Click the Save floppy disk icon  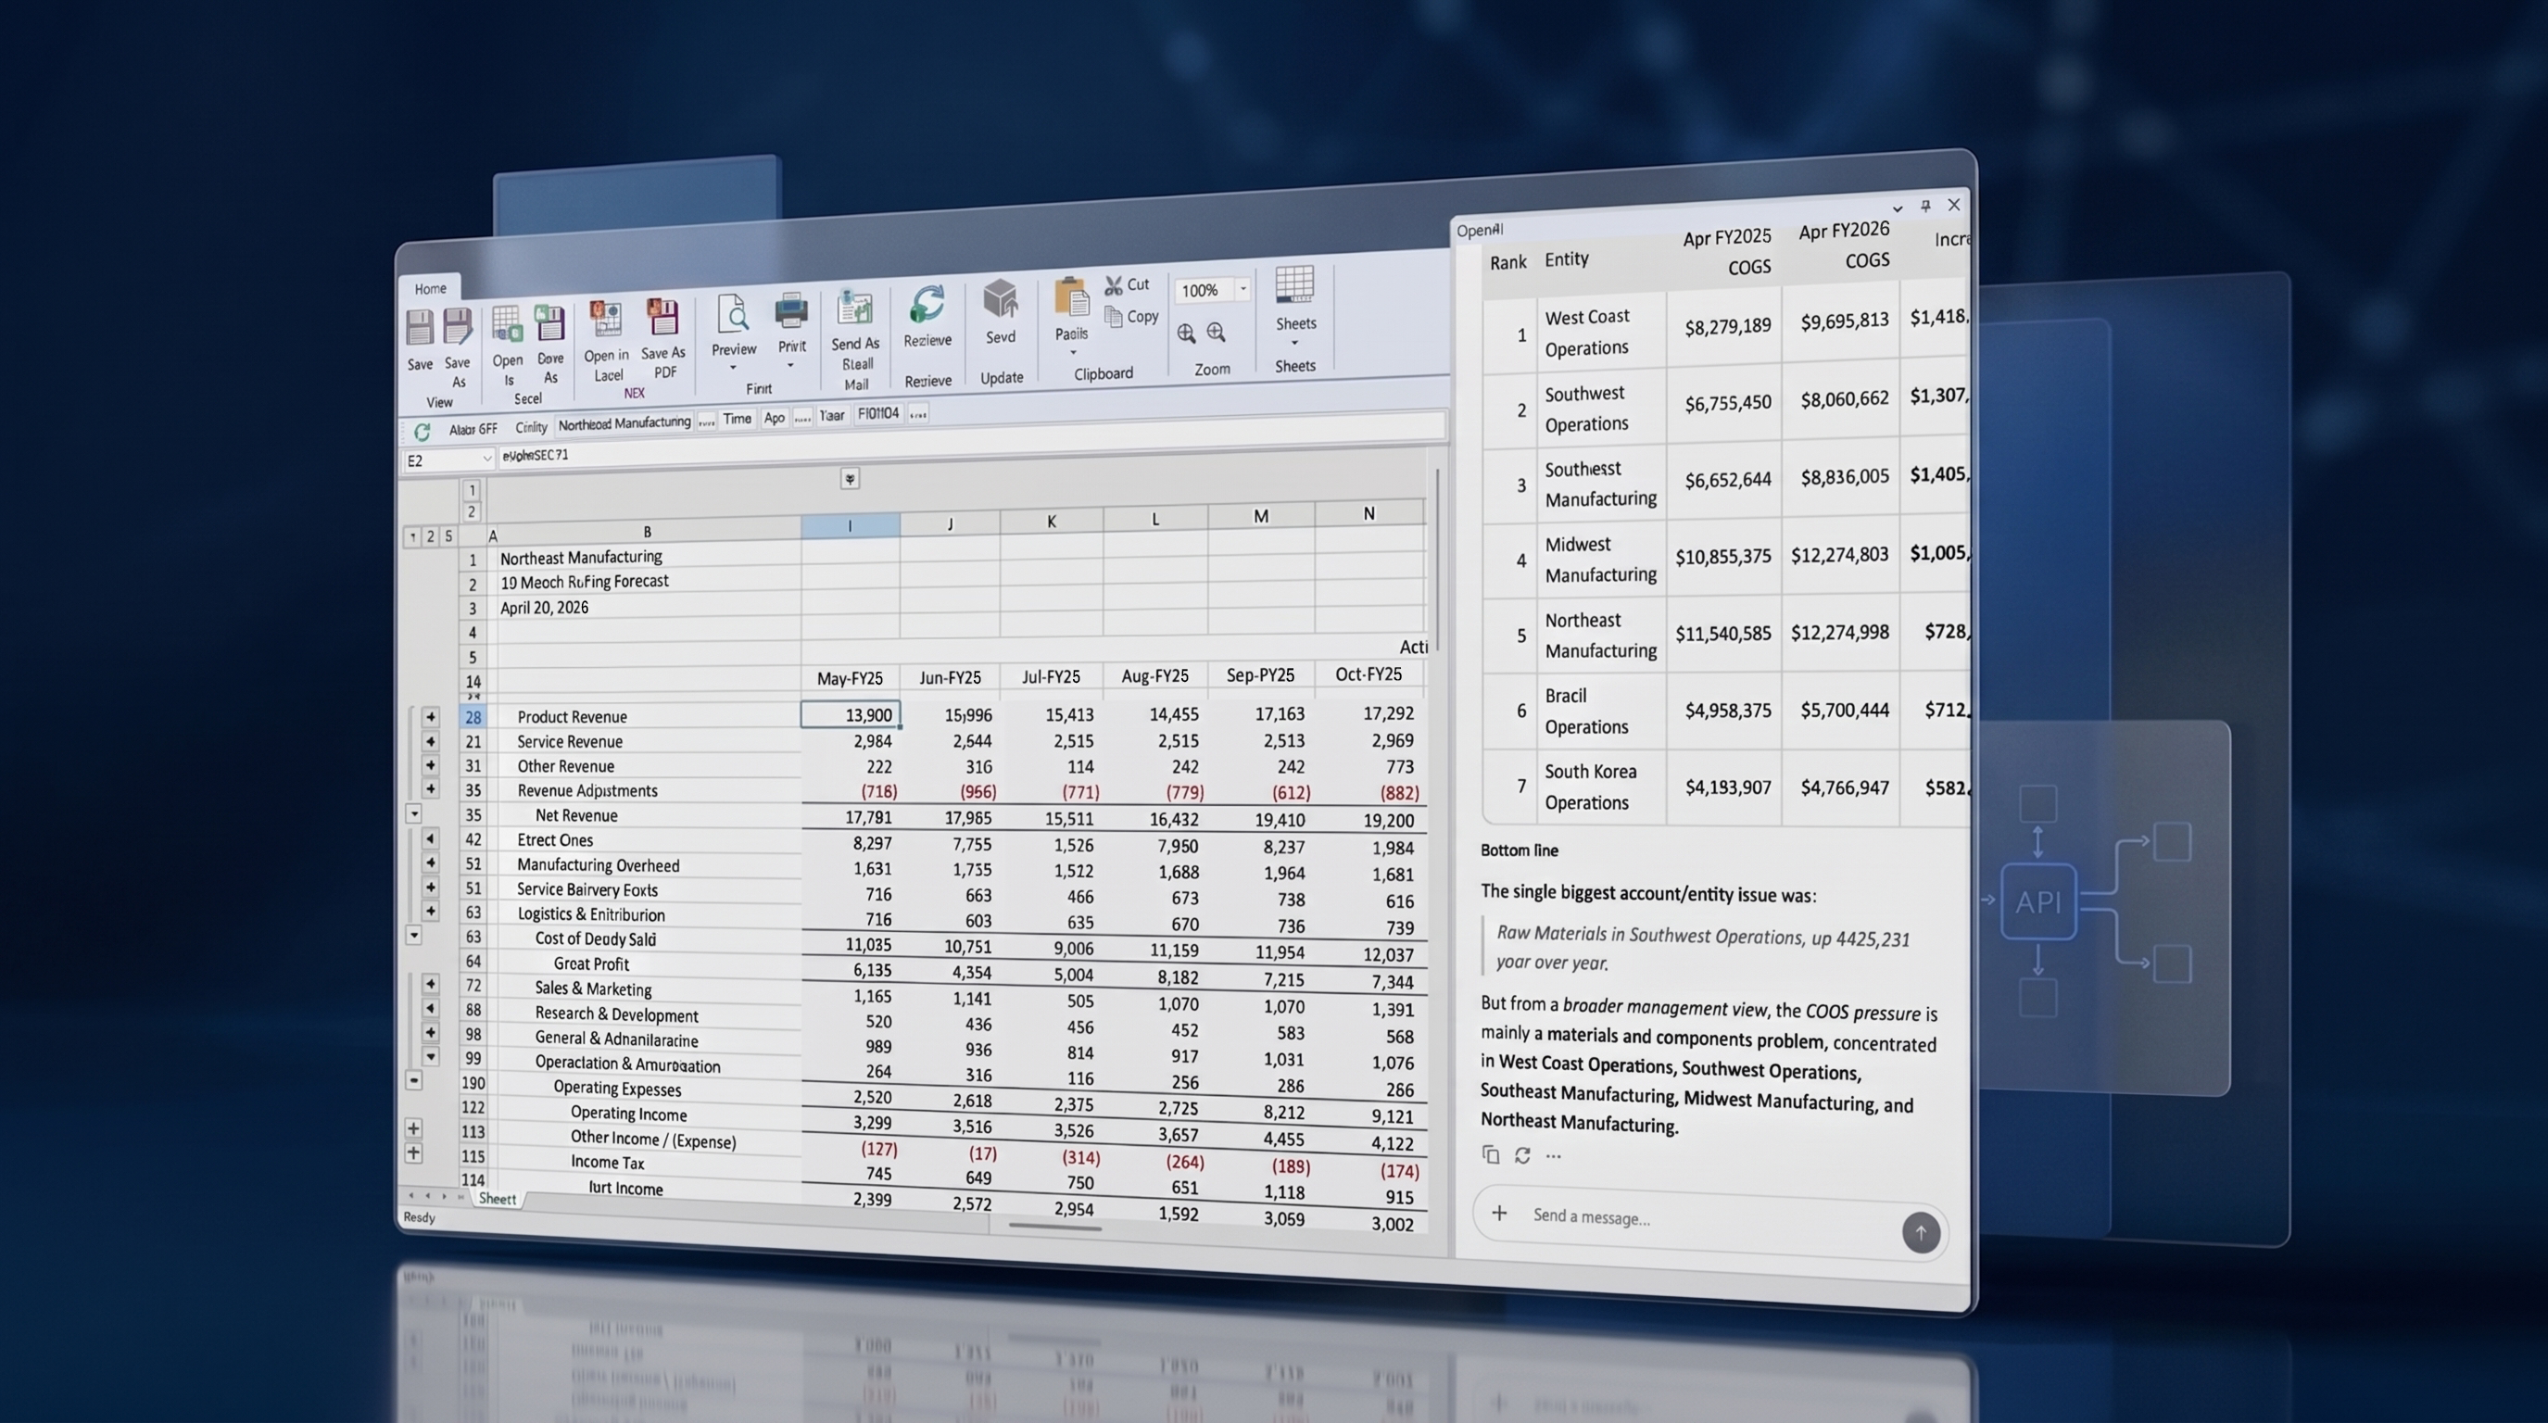point(420,328)
